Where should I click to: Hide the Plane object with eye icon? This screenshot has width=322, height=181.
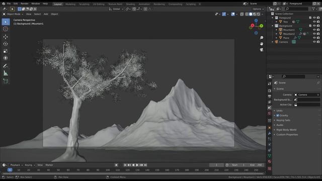[x=314, y=38]
